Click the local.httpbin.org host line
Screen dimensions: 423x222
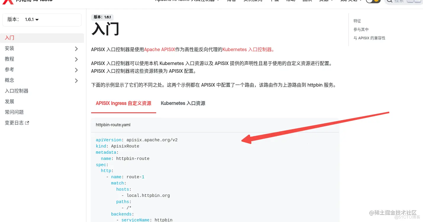point(146,196)
